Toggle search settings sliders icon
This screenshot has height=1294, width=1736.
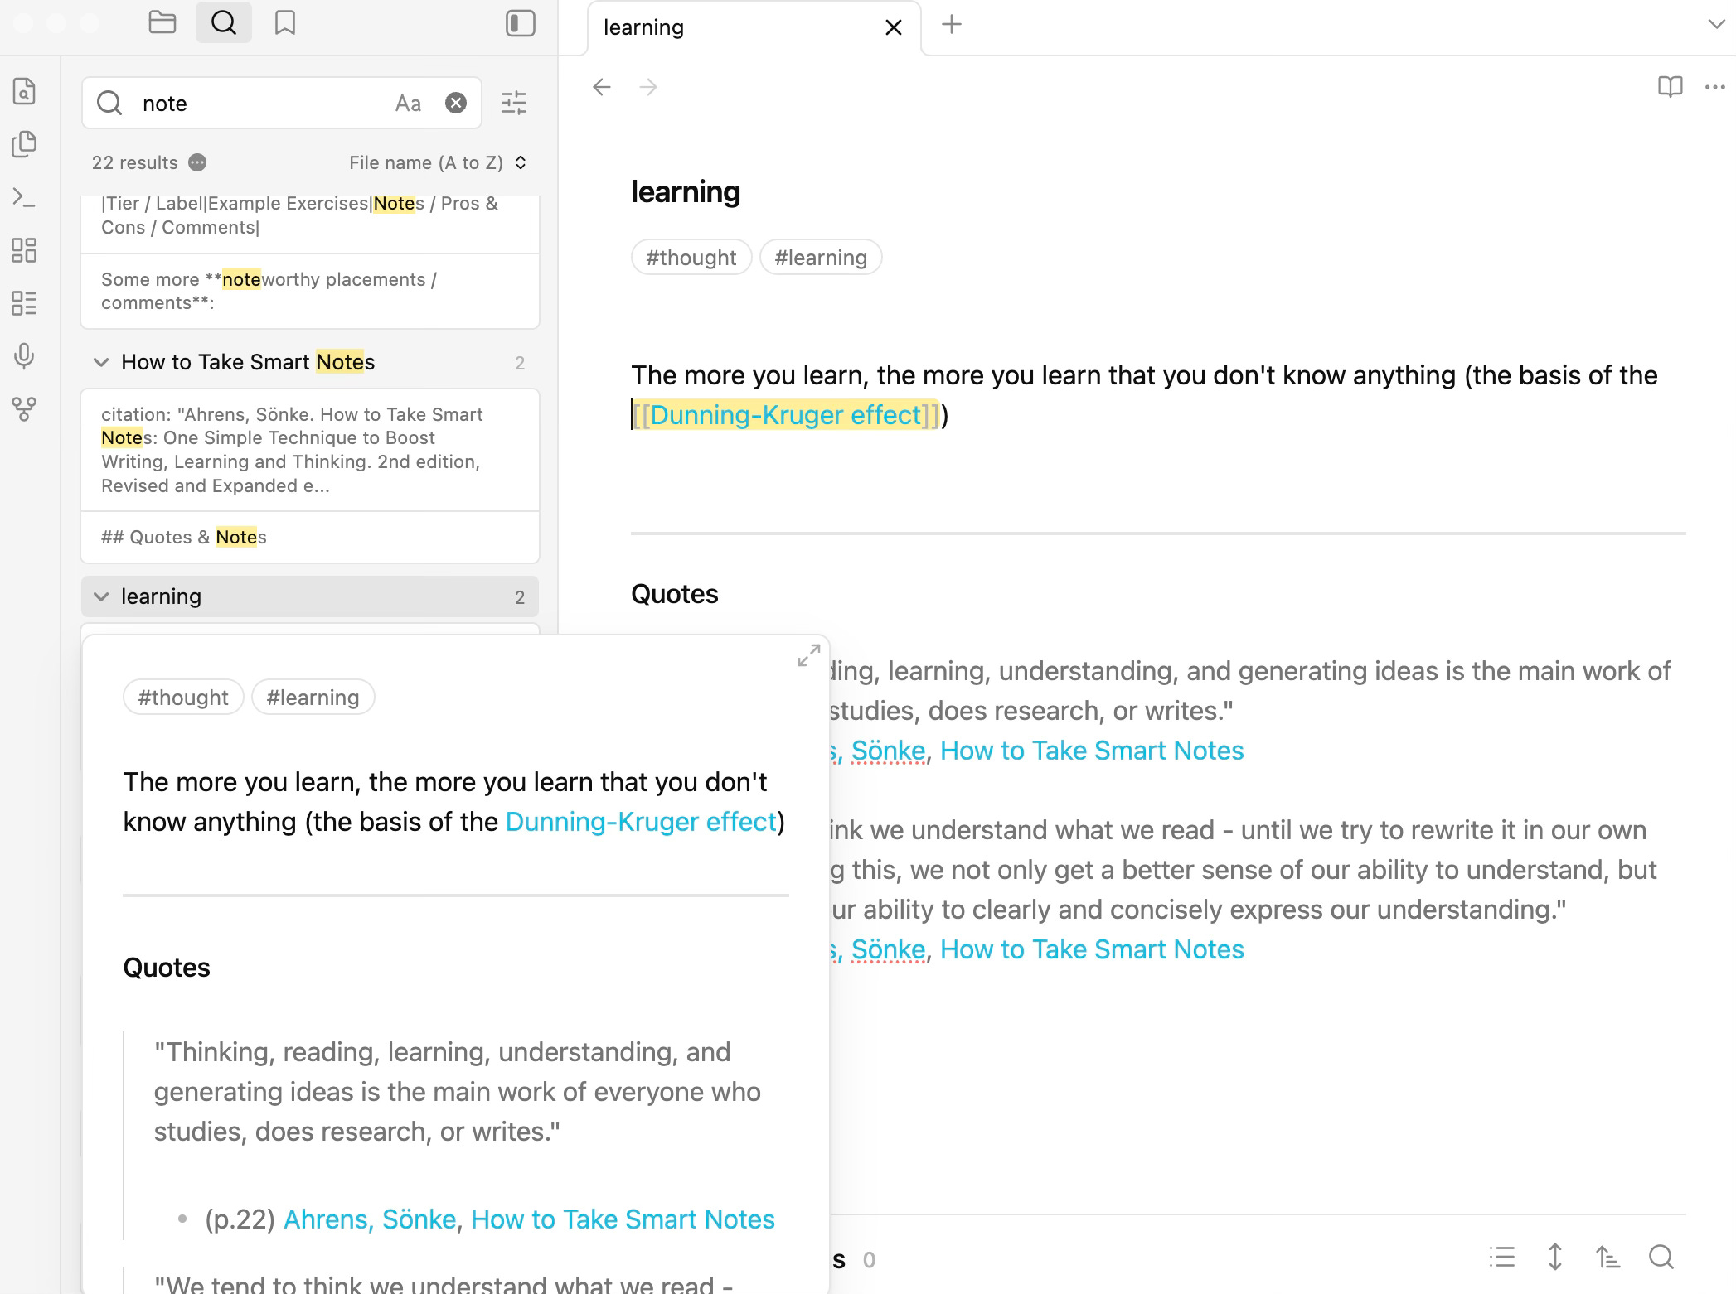[x=514, y=103]
